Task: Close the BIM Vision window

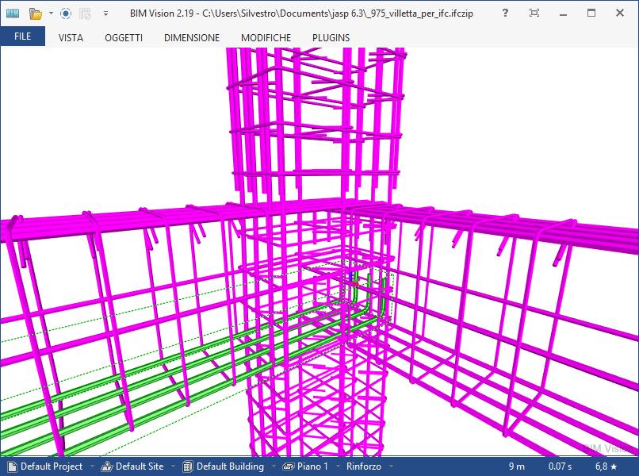Action: pos(620,13)
